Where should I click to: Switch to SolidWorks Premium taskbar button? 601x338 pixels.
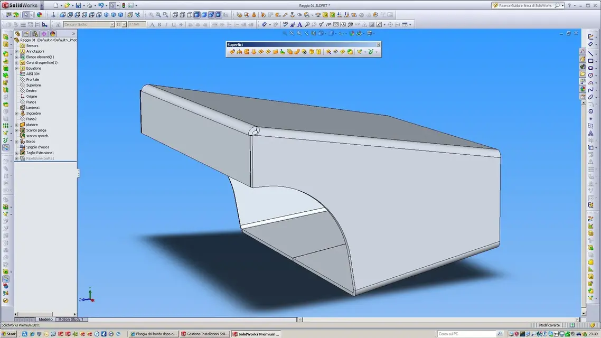[256, 334]
